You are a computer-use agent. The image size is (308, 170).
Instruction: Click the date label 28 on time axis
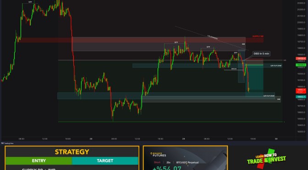[x=91, y=139]
